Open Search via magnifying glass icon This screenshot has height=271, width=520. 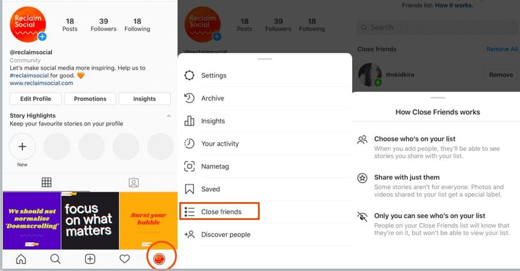tap(56, 259)
